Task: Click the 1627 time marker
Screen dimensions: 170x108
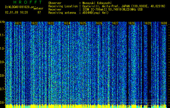Action: tap(115, 23)
